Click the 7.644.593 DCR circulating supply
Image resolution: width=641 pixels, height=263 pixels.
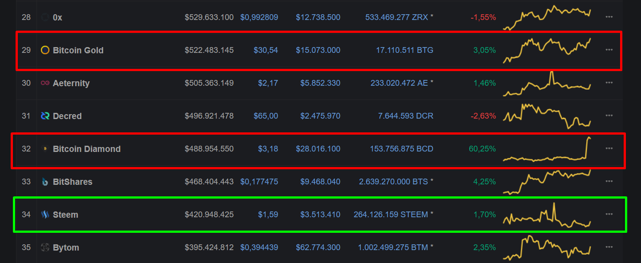click(406, 116)
